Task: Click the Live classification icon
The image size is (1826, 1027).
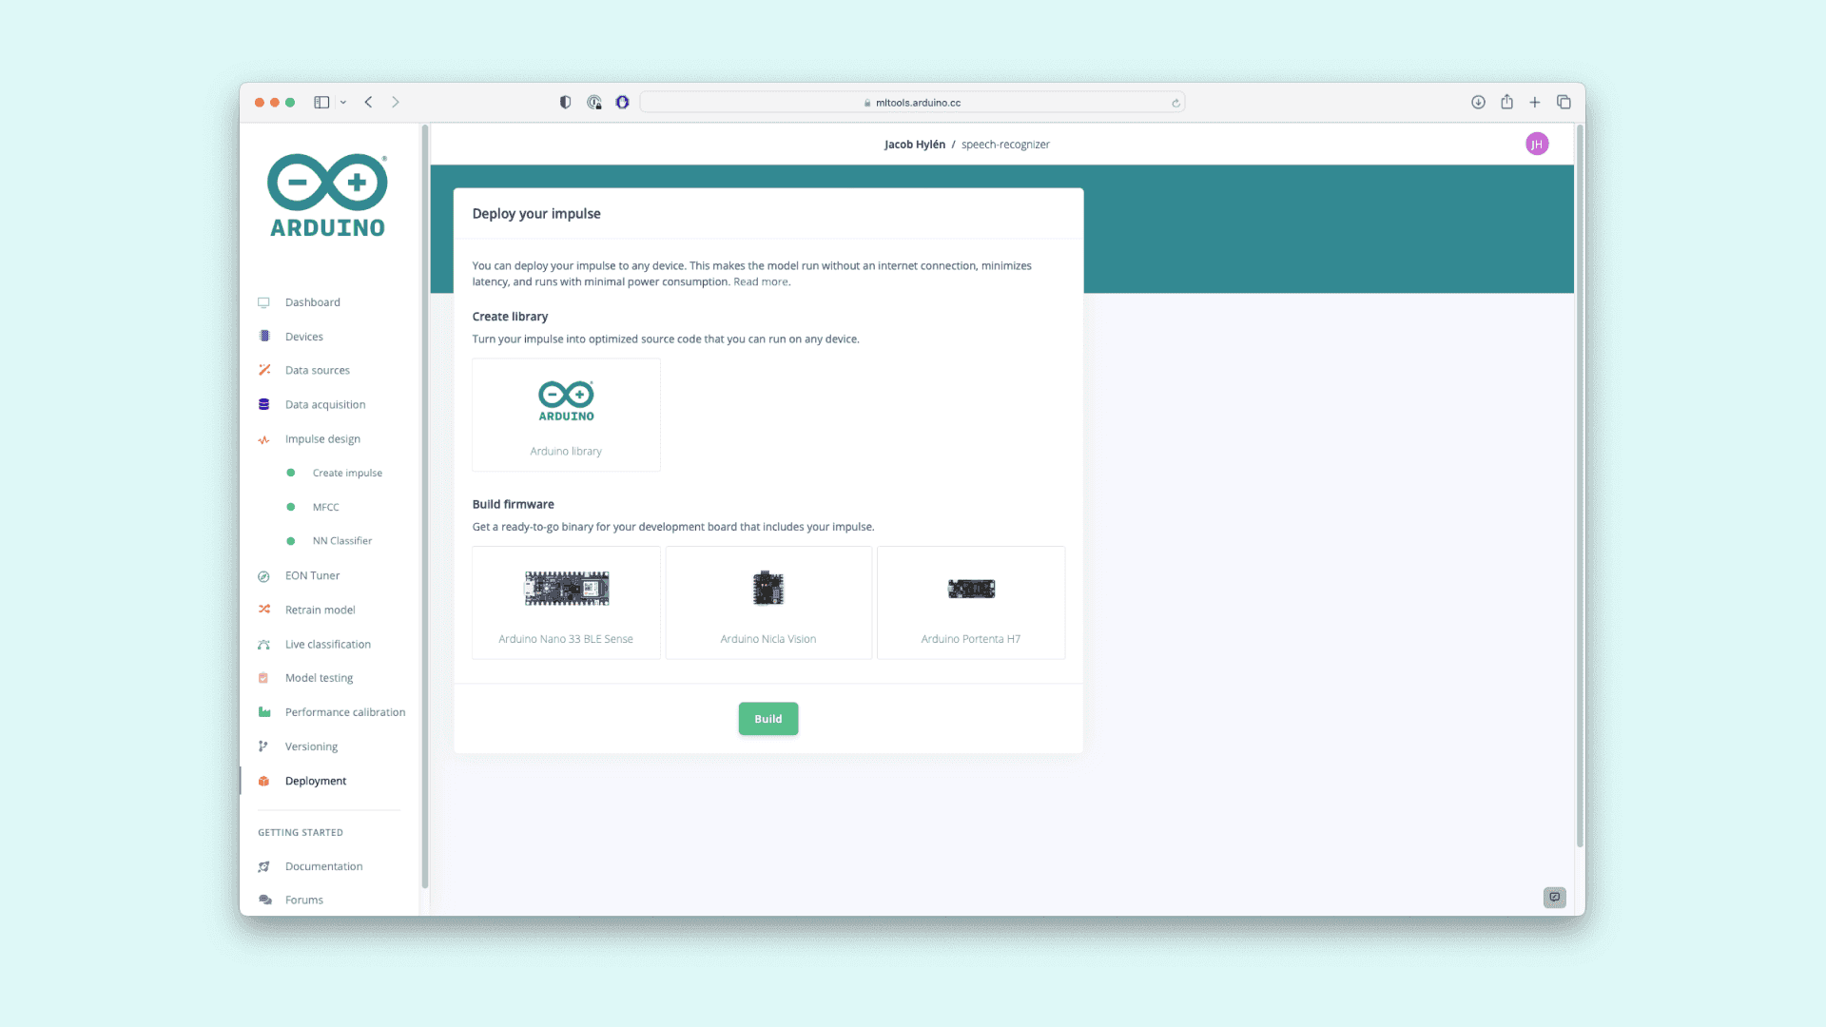Action: 263,645
